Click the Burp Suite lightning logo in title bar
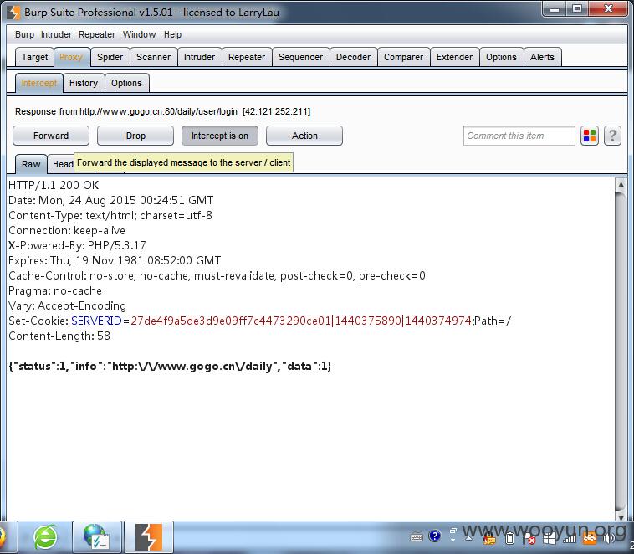Viewport: 634px width, 554px height. 13,13
